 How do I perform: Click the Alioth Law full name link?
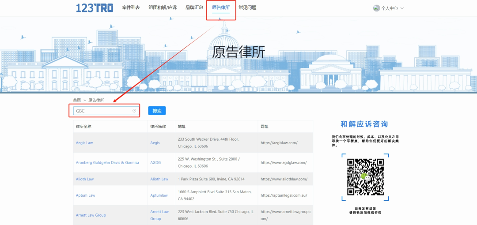pyautogui.click(x=85, y=179)
